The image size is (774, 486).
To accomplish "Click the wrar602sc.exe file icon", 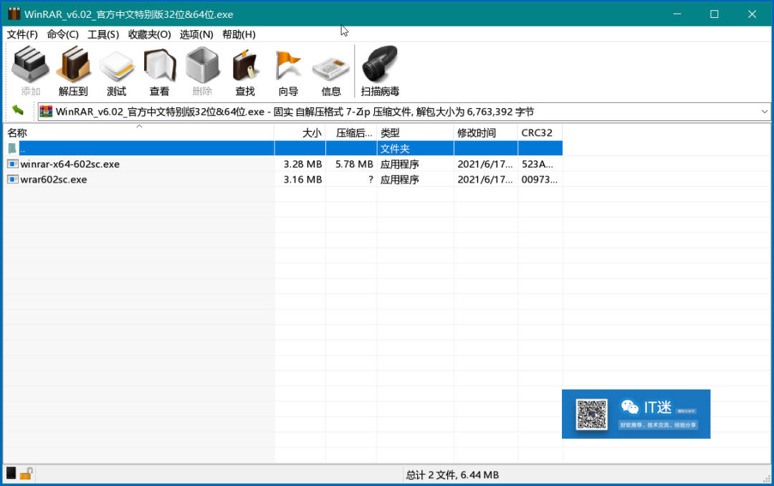I will coord(13,180).
